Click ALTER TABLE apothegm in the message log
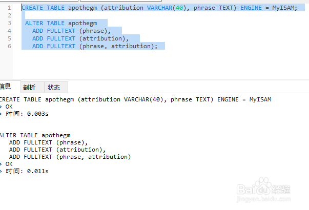The width and height of the screenshot is (309, 210). (35, 135)
